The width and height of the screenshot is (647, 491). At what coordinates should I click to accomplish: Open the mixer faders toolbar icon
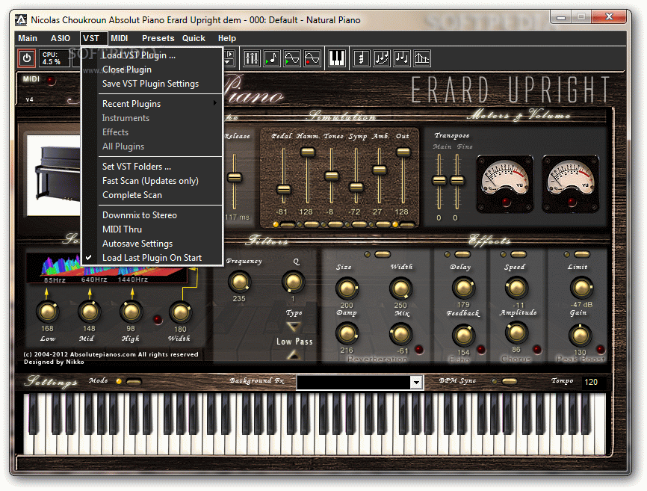coord(251,58)
